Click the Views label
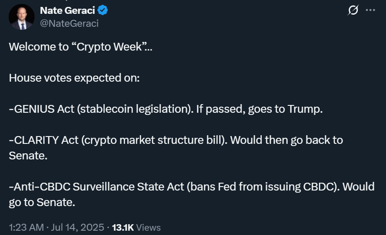This screenshot has width=386, height=235. tap(148, 228)
